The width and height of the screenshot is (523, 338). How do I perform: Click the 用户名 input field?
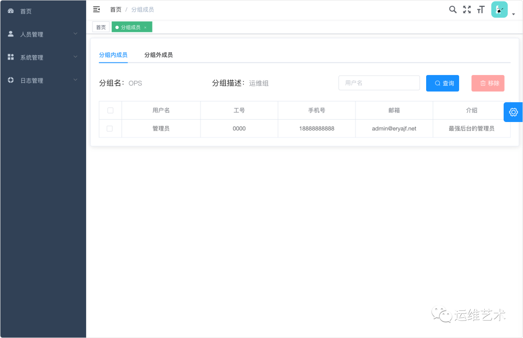pos(379,83)
